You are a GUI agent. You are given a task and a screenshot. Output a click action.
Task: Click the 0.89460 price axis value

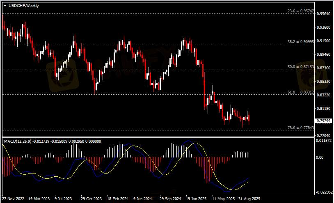pyautogui.click(x=324, y=55)
